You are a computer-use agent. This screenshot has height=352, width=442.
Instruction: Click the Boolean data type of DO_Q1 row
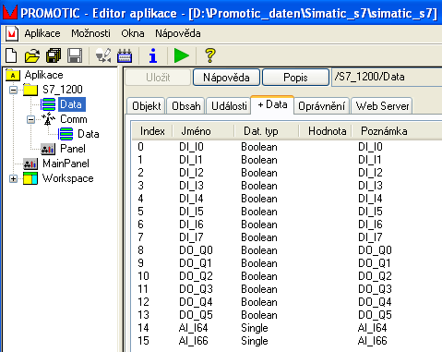coord(259,263)
